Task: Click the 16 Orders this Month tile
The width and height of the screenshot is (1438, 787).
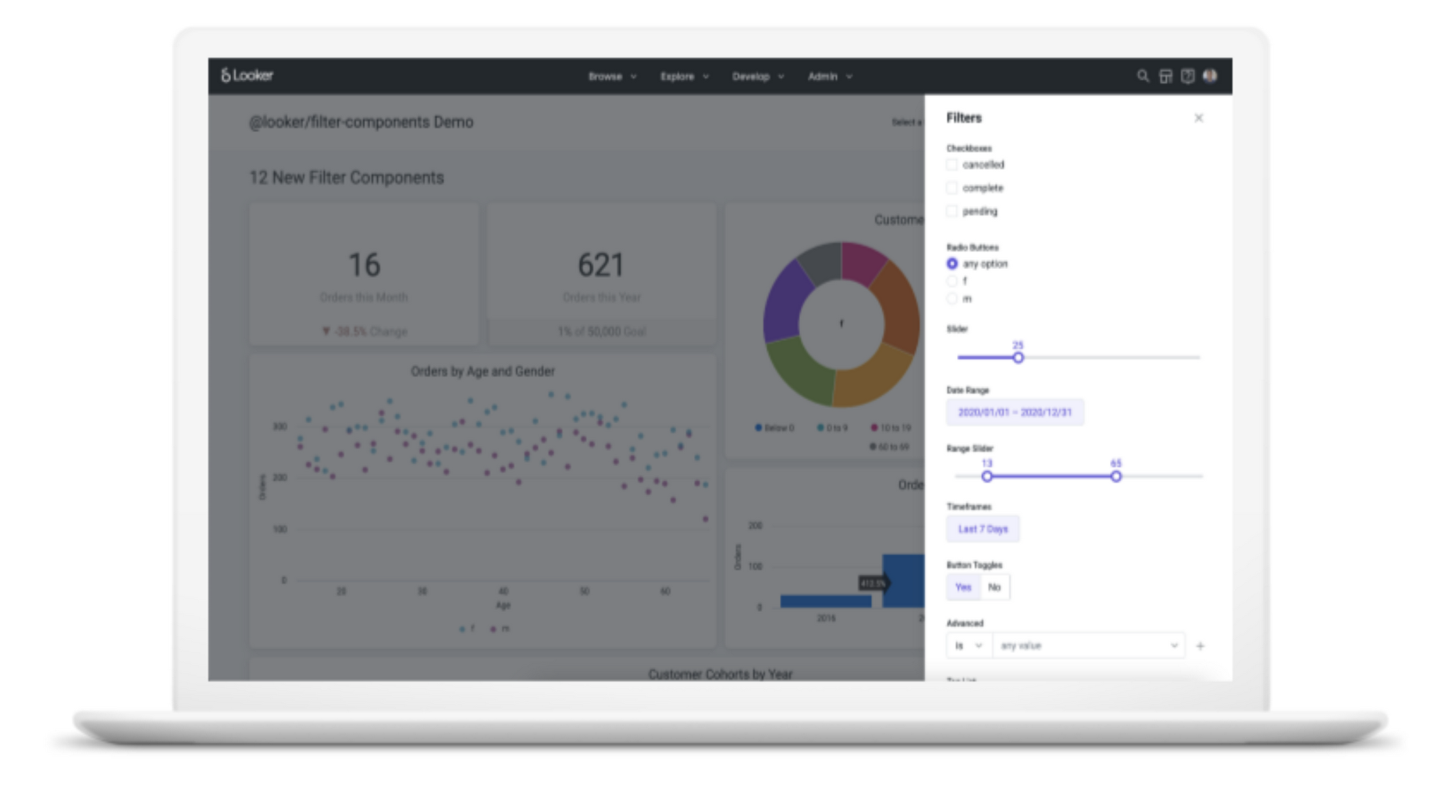Action: click(x=364, y=274)
